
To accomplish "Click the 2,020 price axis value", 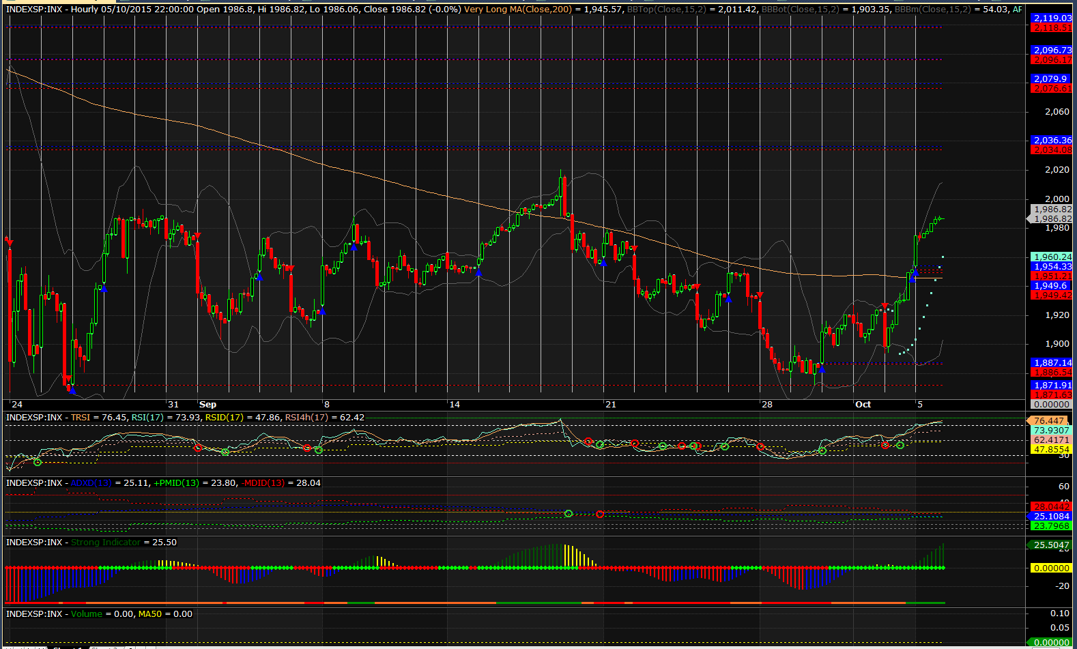I will pos(1057,170).
